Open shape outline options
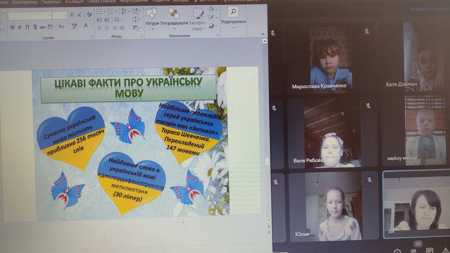The width and height of the screenshot is (450, 253). (213, 17)
